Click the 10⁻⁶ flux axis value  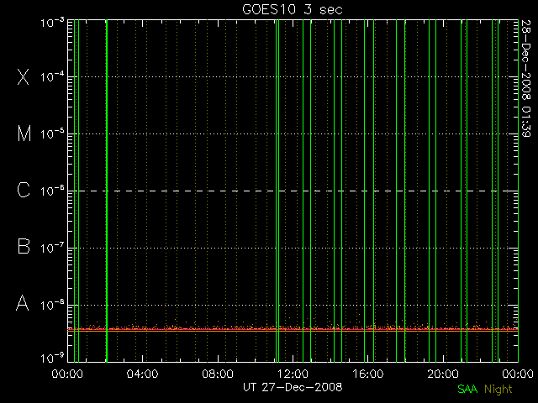(52, 191)
